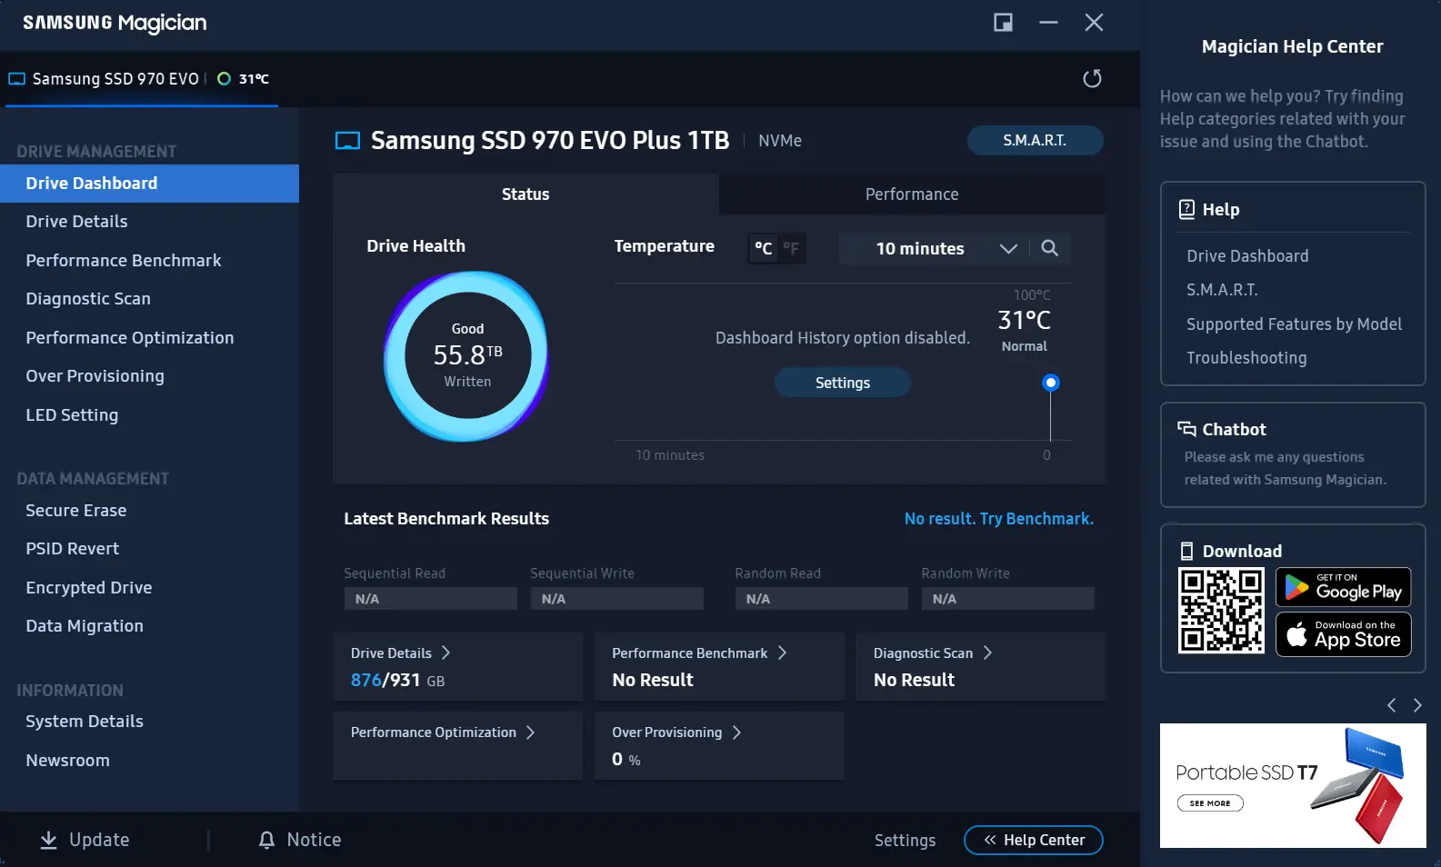Click the Sequential Read N/A field
The width and height of the screenshot is (1441, 867).
[430, 599]
